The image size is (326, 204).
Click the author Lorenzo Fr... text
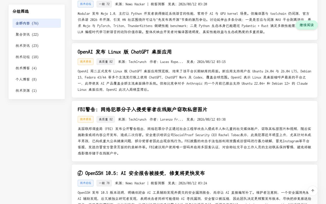click(x=167, y=119)
